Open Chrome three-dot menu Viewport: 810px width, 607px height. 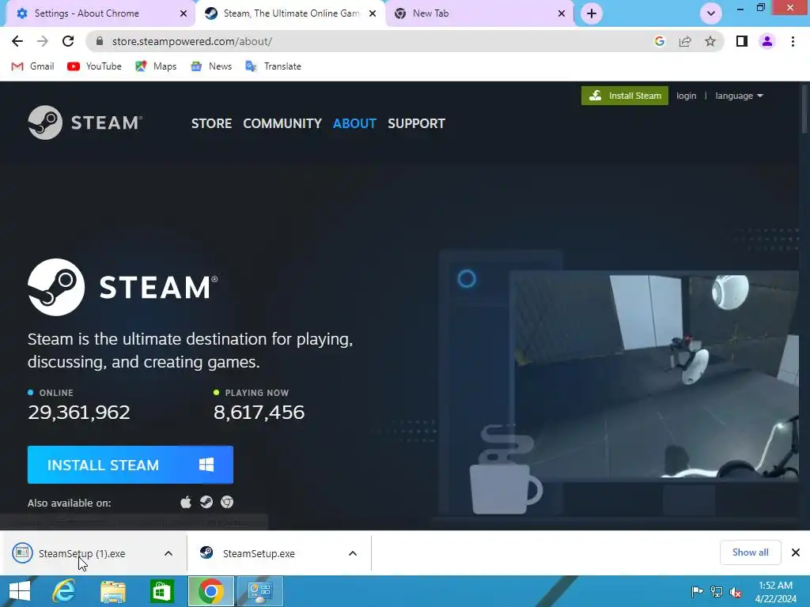pos(793,41)
